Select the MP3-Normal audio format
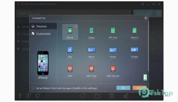Image resolution: width=178 pixels, height=102 pixels. tap(113, 71)
